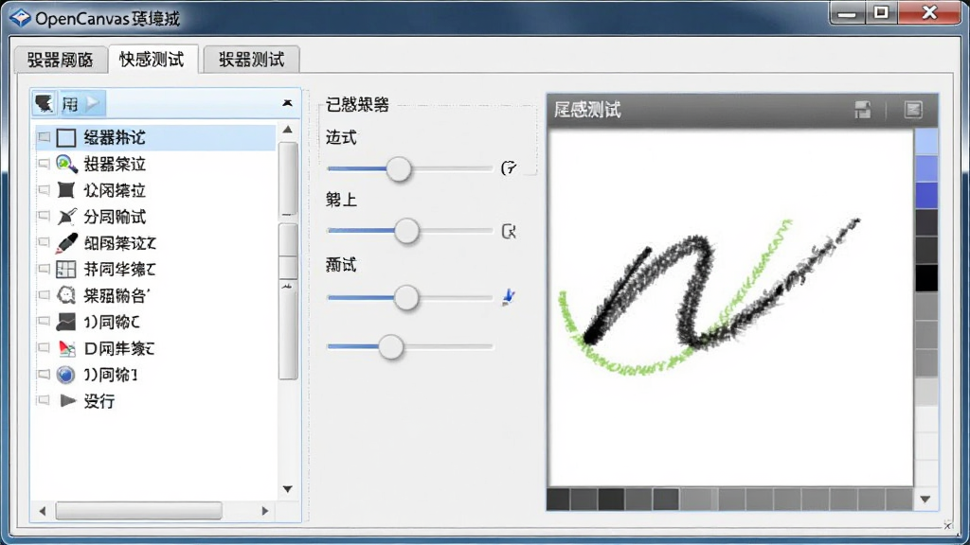Select the pin needle icon in the list
970x545 pixels.
tap(66, 217)
